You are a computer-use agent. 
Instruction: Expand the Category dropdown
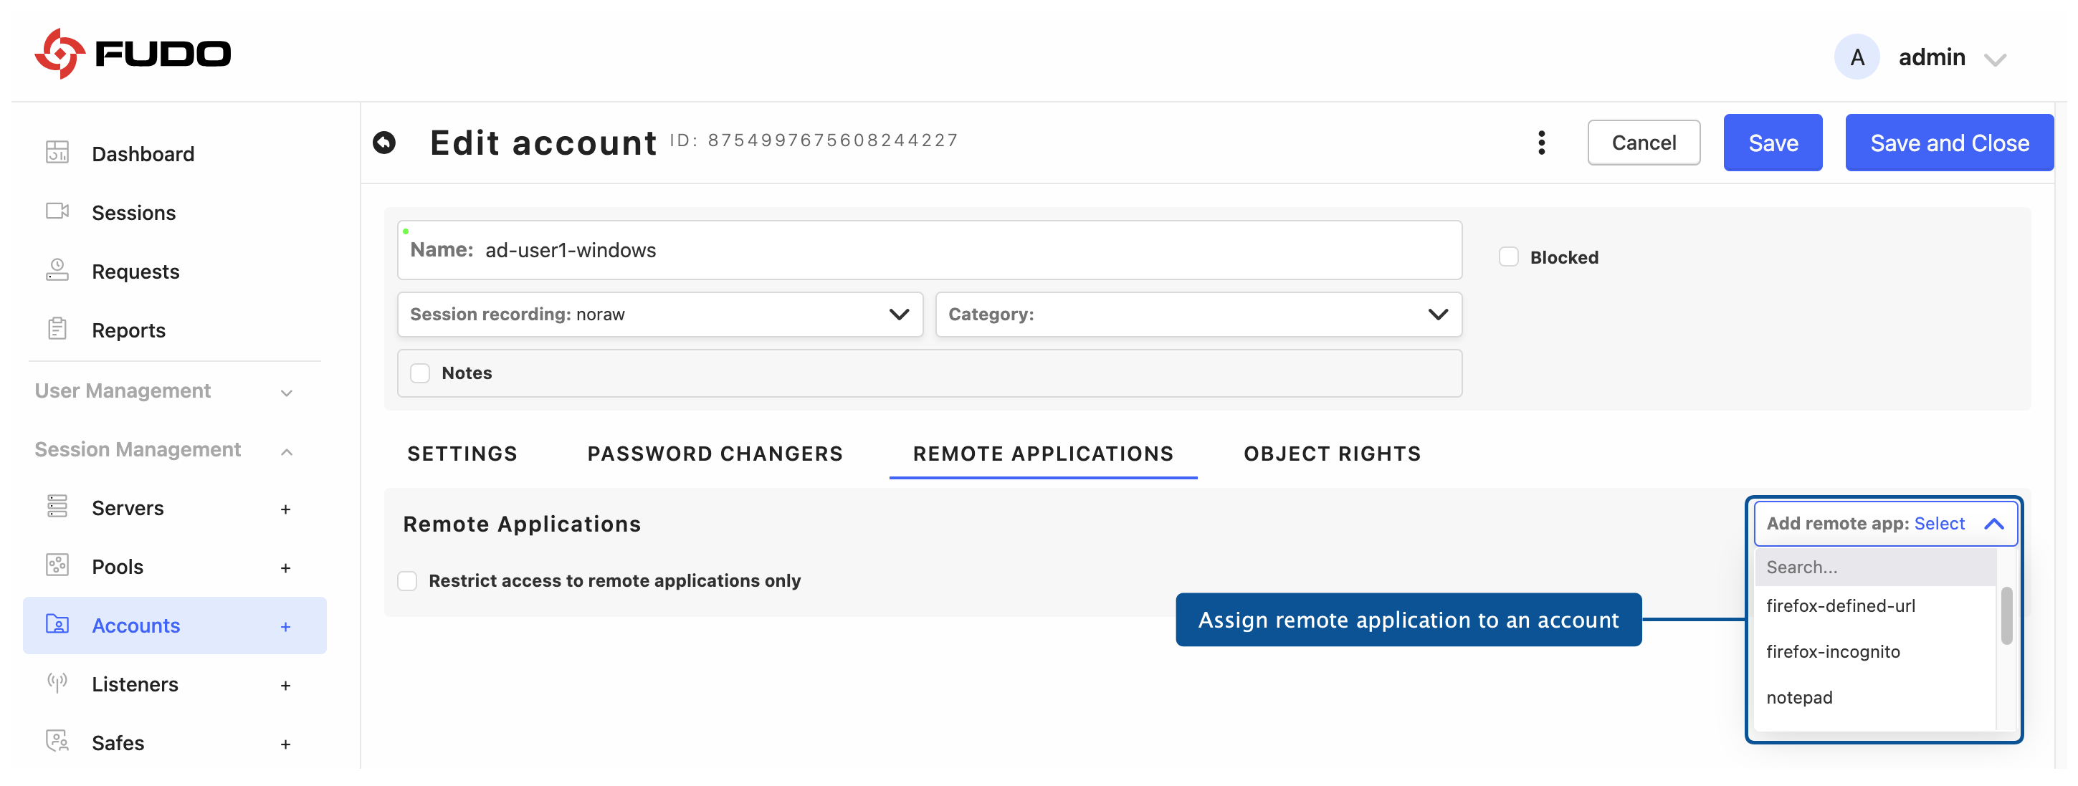(1197, 315)
